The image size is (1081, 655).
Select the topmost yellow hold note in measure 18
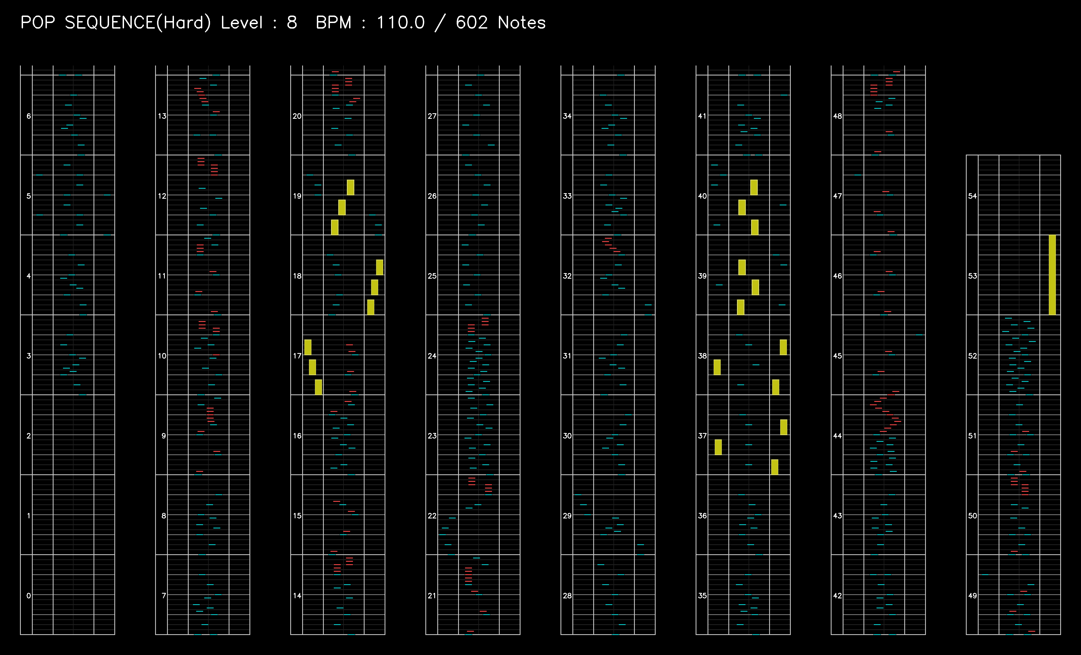(380, 267)
